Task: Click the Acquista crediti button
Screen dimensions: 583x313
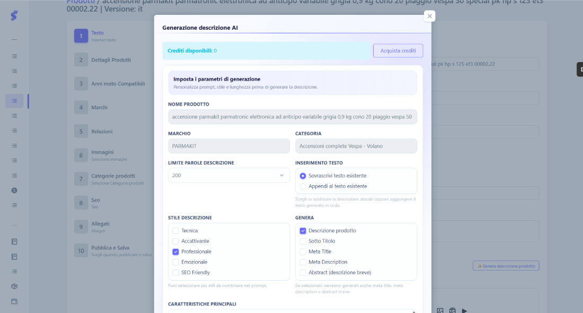Action: [398, 50]
